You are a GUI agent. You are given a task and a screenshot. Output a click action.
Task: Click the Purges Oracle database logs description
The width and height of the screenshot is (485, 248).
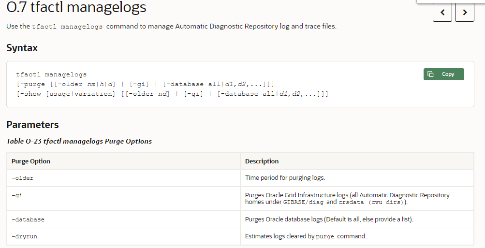point(329,219)
